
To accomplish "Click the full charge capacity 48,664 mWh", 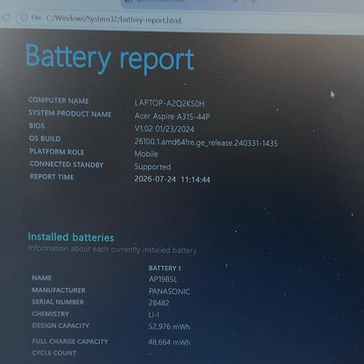I will coord(169,342).
